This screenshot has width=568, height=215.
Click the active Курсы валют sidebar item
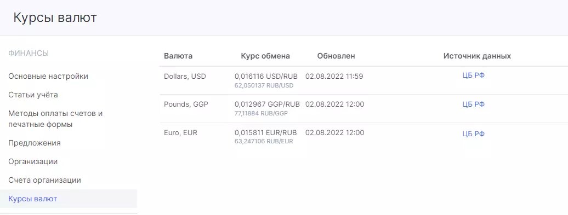(69, 199)
